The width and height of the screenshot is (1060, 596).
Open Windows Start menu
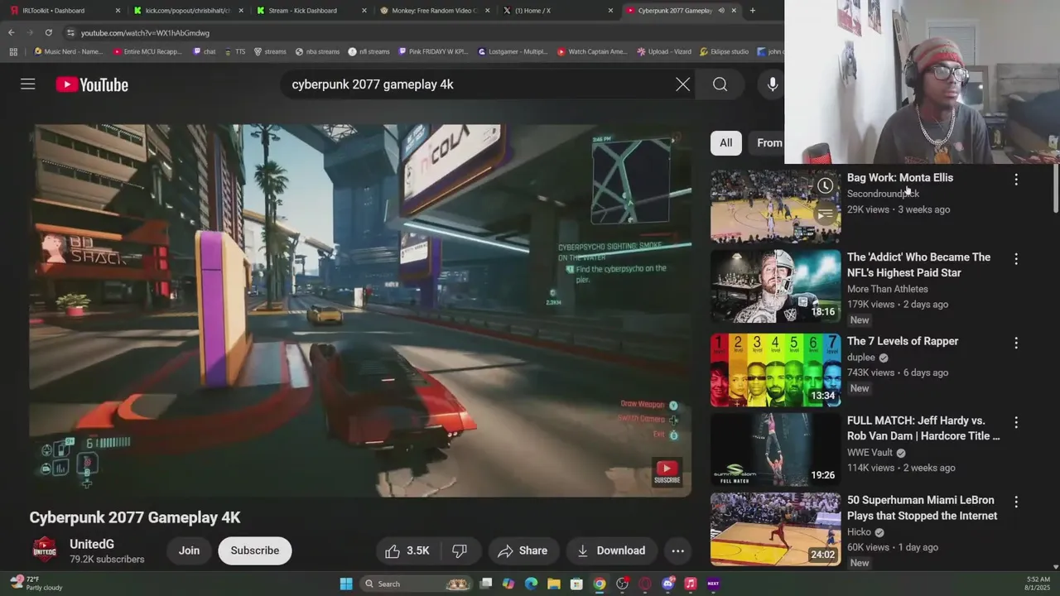coord(346,584)
